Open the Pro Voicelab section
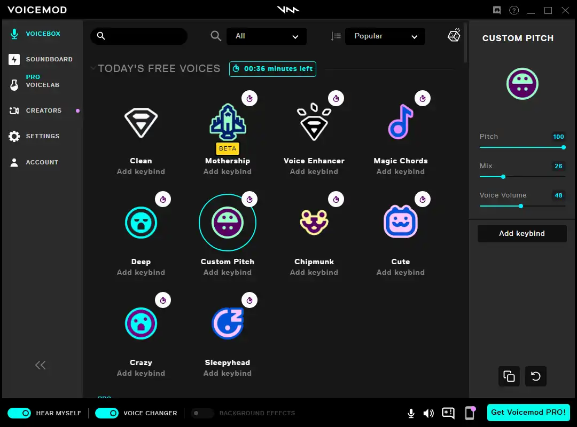 [x=42, y=81]
